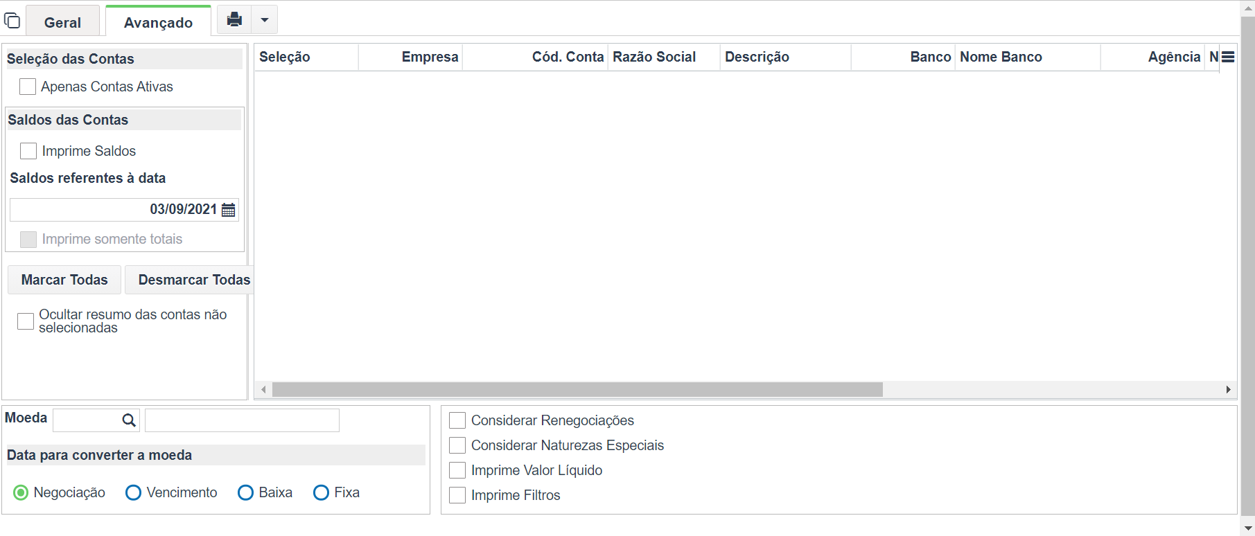Pick the Fixa radio option
Viewport: 1255px width, 536px height.
click(322, 492)
